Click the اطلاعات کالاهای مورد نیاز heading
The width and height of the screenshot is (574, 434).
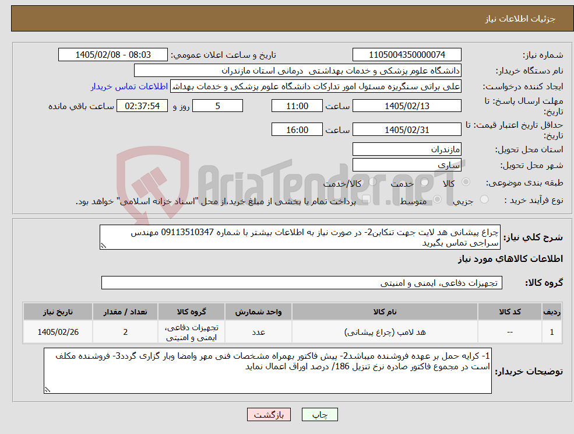[x=510, y=259]
